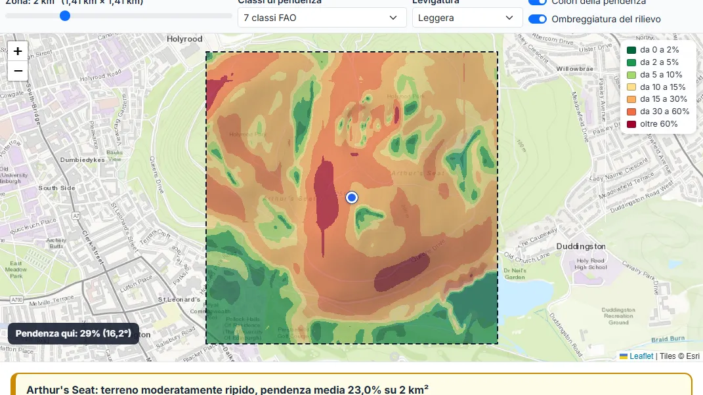Viewport: 703px width, 395px height.
Task: Click the St.Leonard's map label
Action: tap(179, 299)
